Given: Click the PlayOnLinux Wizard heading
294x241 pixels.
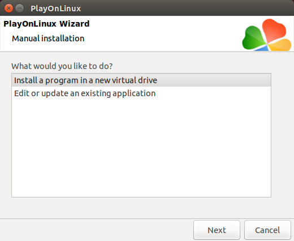Looking at the screenshot, I should point(46,24).
